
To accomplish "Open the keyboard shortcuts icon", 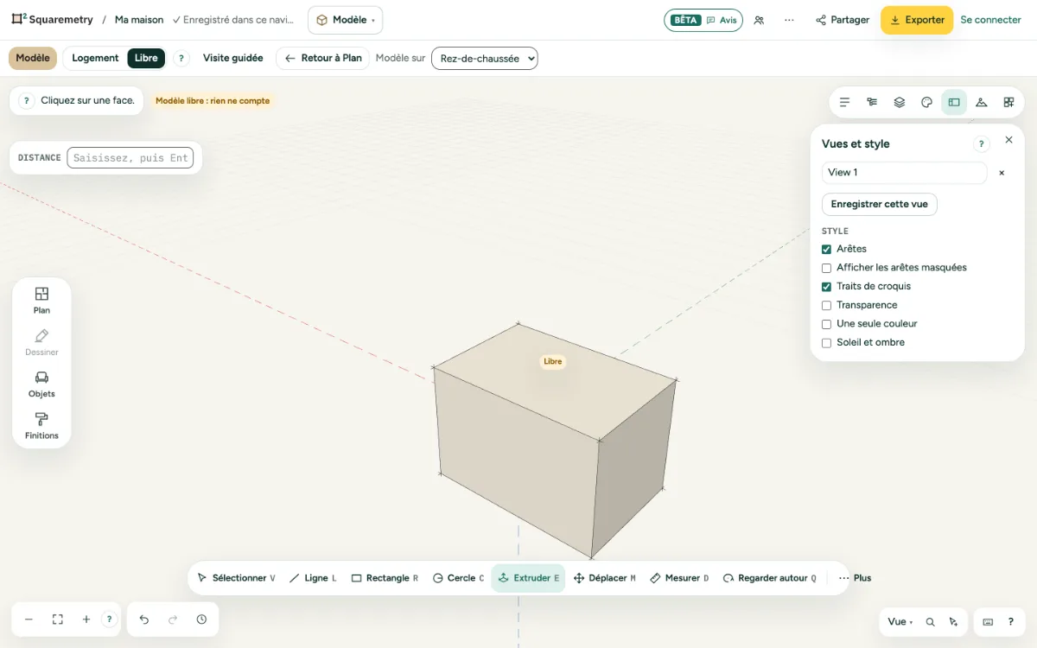I will pyautogui.click(x=988, y=622).
